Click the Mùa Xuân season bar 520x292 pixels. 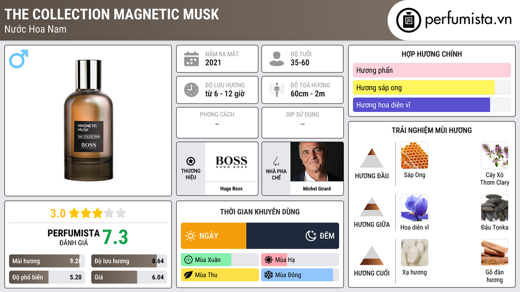(219, 260)
